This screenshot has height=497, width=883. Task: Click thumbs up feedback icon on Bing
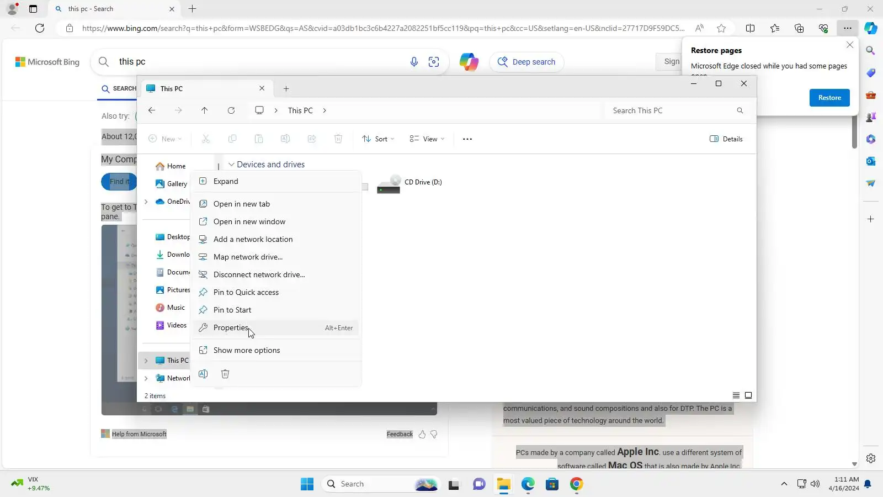[x=422, y=435]
